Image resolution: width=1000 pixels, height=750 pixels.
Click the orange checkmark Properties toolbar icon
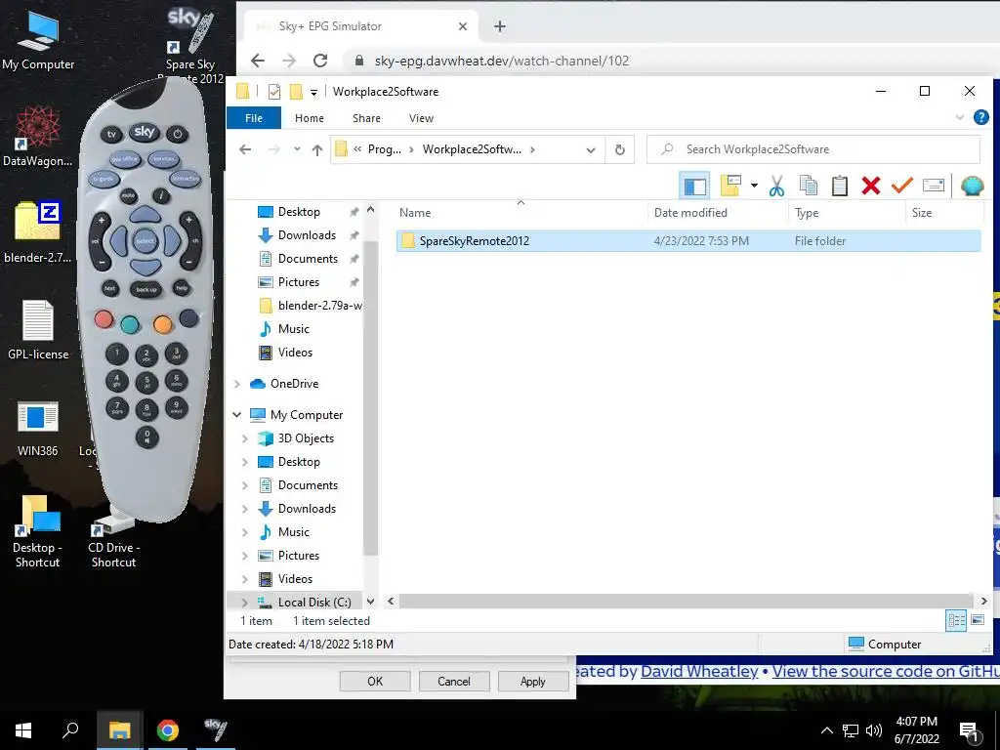901,186
